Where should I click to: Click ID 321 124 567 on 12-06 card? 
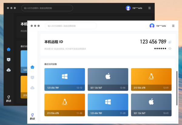96,88
